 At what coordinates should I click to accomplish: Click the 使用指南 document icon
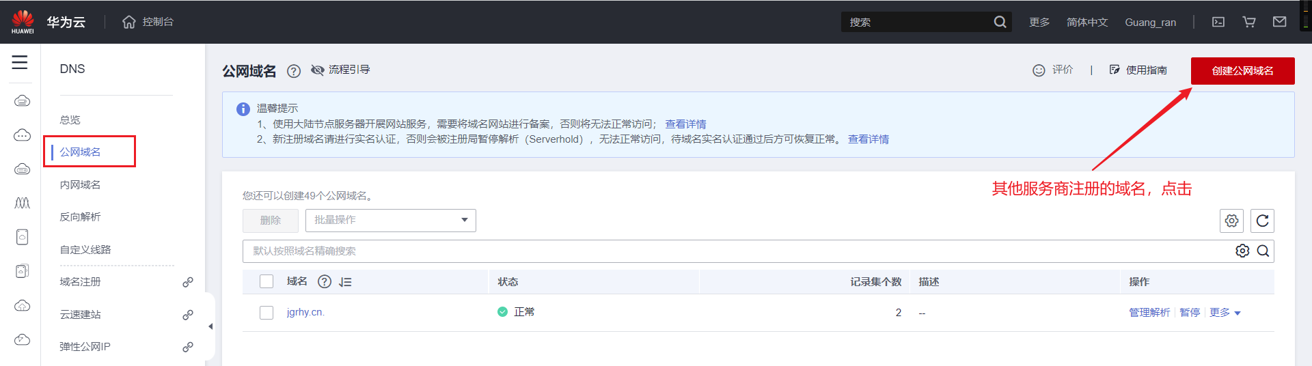(x=1115, y=70)
